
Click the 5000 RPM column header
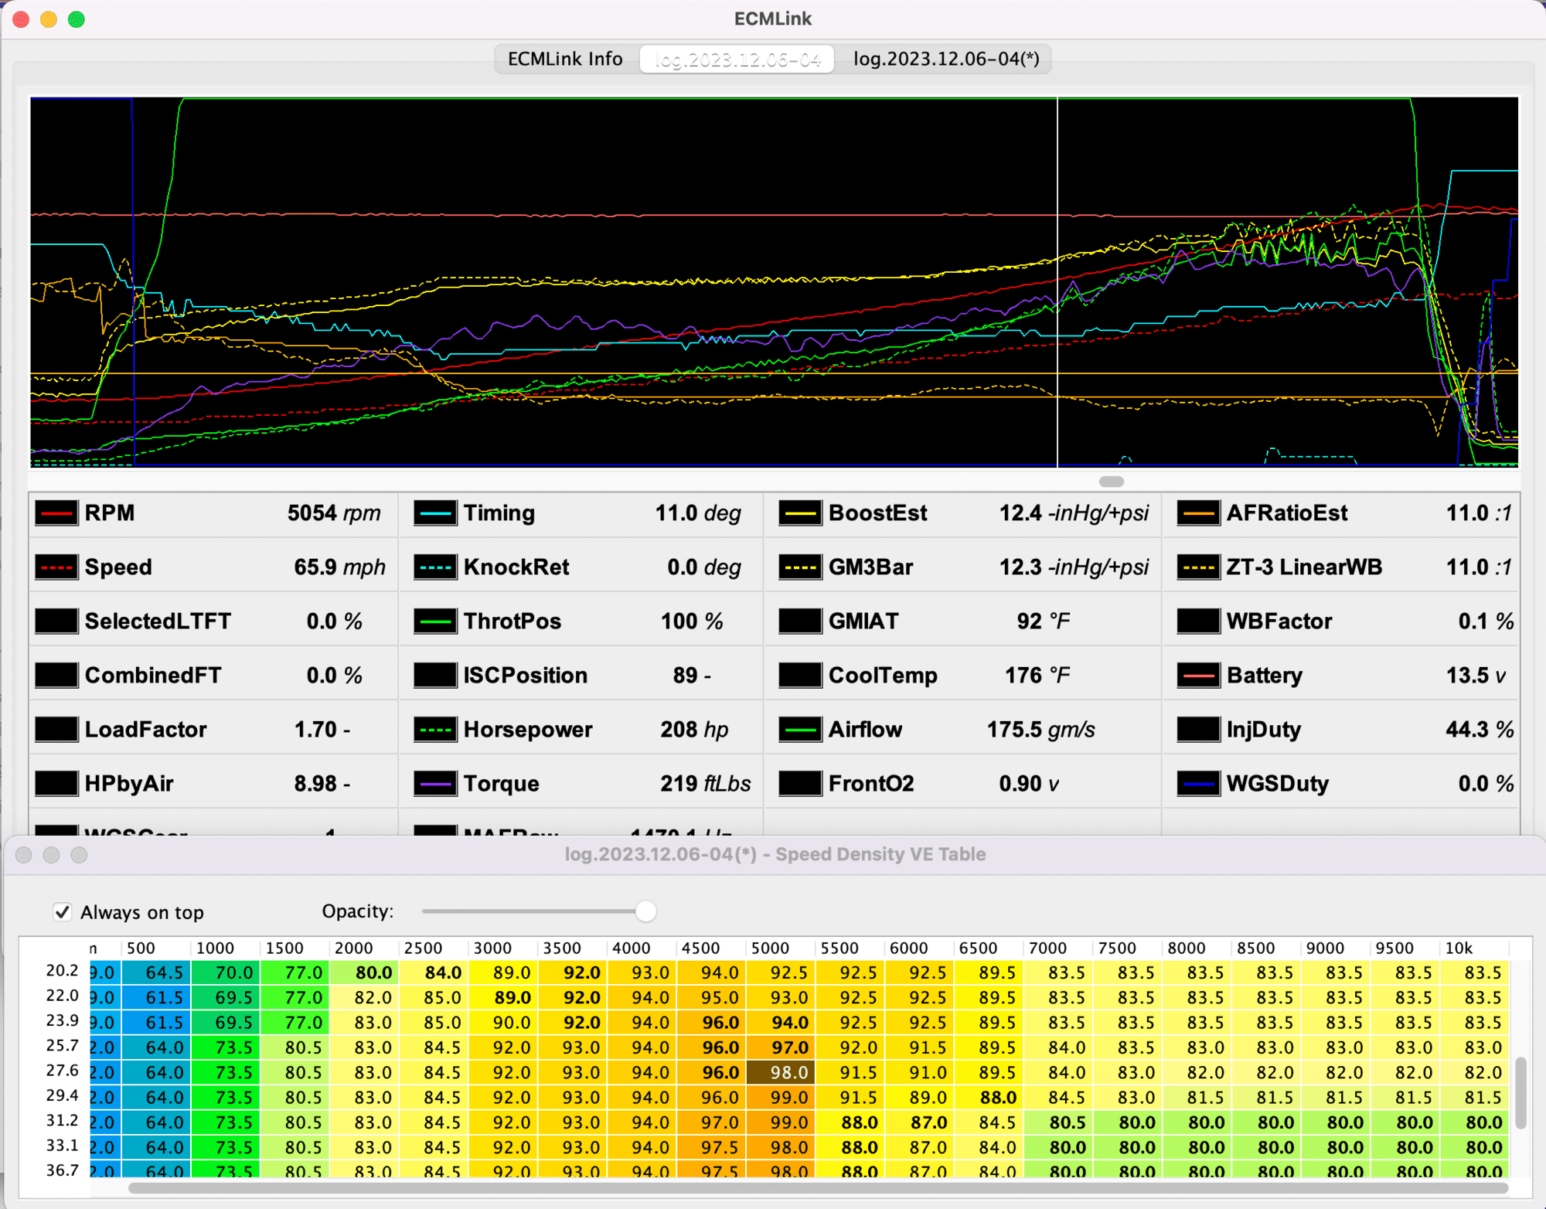781,948
